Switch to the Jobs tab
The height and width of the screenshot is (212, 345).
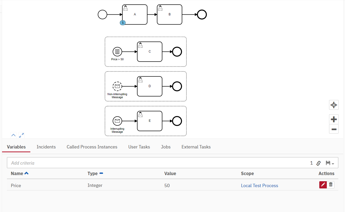[x=166, y=147]
